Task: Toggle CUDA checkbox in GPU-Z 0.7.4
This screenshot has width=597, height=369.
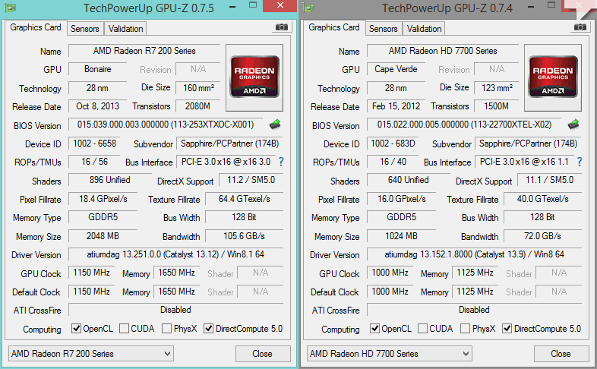Action: pos(422,328)
